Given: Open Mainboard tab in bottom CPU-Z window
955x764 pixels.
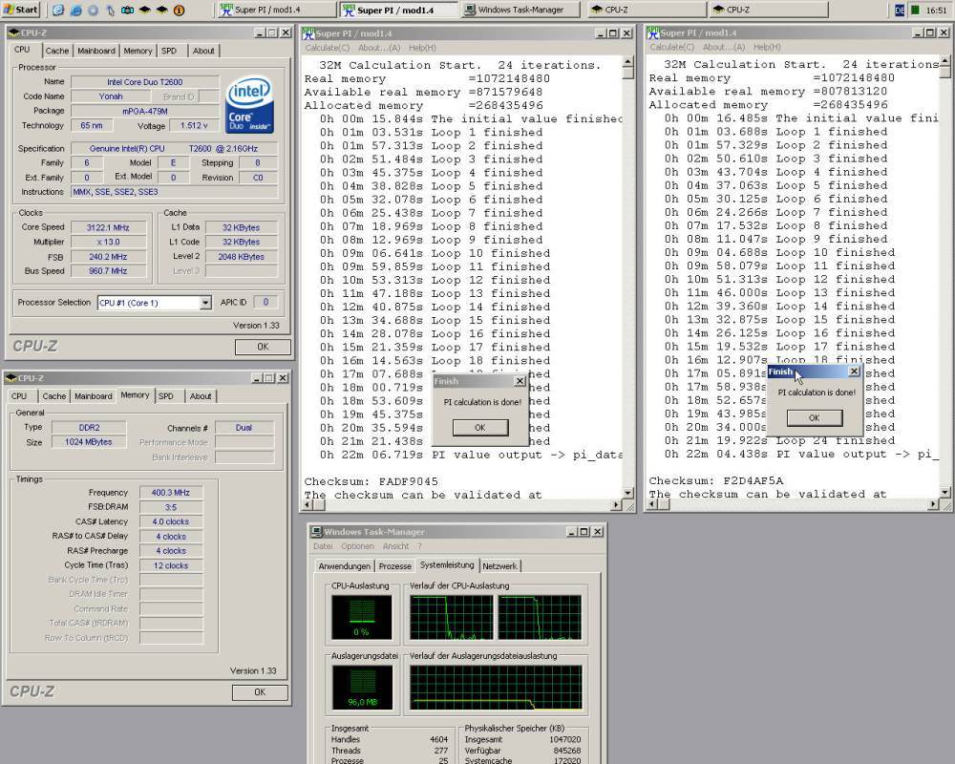Looking at the screenshot, I should pyautogui.click(x=94, y=396).
